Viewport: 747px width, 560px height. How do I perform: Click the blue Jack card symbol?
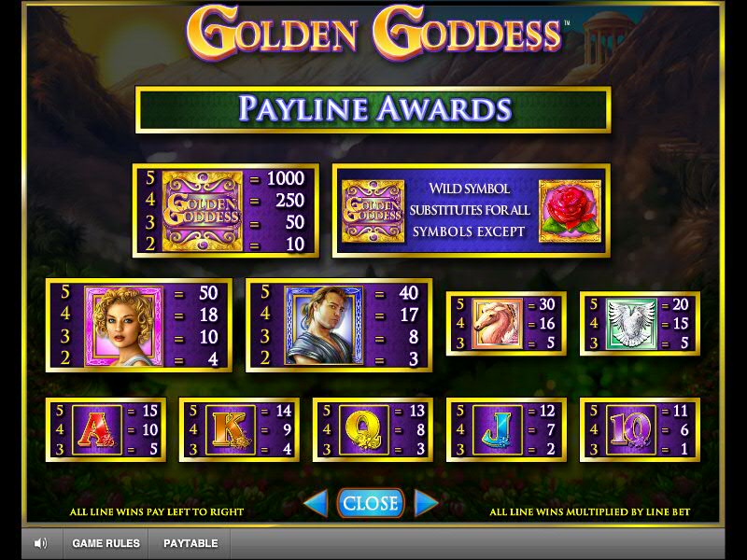498,430
